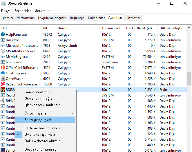Select PID 7968 cell

click(47, 46)
